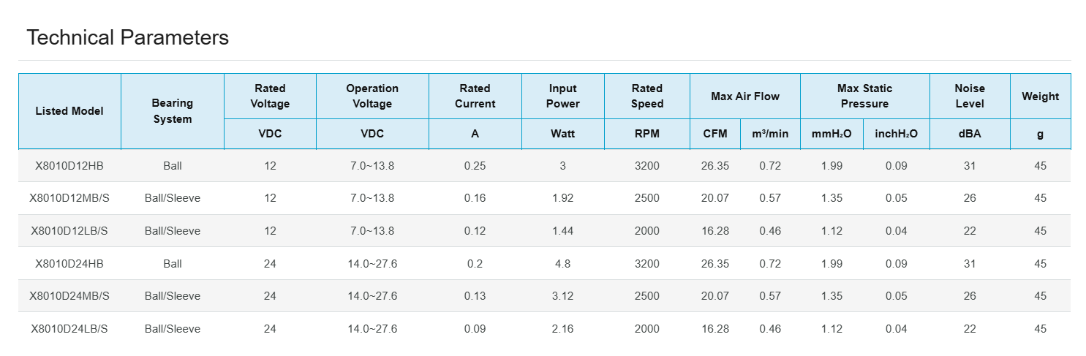
Task: Click the Technical Parameters heading
Action: point(127,38)
